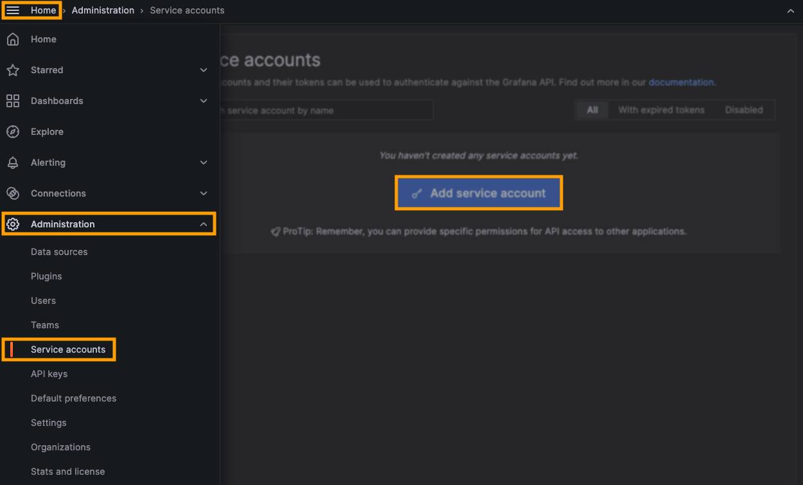803x485 pixels.
Task: Open the documentation link
Action: pos(681,82)
